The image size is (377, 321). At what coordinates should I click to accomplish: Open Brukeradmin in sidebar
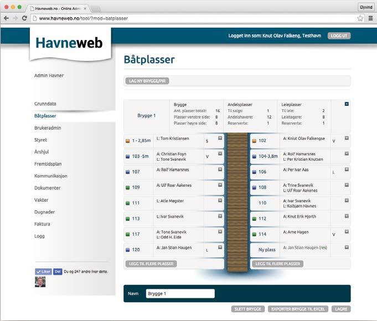coord(48,128)
